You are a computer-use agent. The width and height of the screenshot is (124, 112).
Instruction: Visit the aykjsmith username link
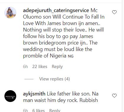(34, 94)
